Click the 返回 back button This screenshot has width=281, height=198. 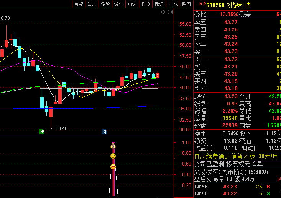(x=186, y=4)
